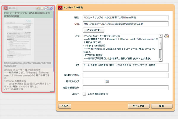178x119 pixels.
Task: Click the paperclip attachment icon on the card
Action: (x=51, y=8)
